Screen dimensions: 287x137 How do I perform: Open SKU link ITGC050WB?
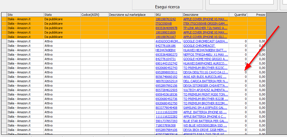click(164, 24)
